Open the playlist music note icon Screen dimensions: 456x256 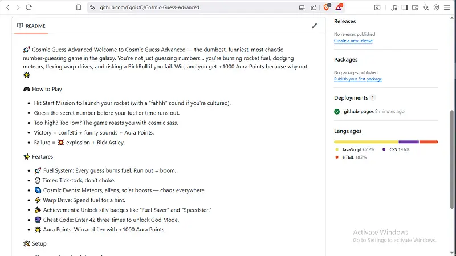[394, 7]
